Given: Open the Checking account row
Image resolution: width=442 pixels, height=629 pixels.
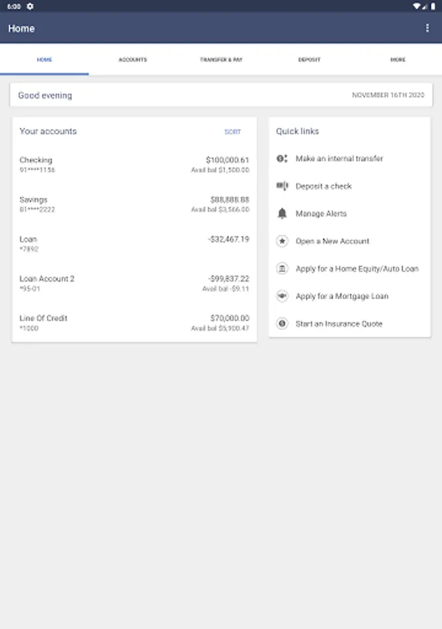Looking at the screenshot, I should [134, 164].
